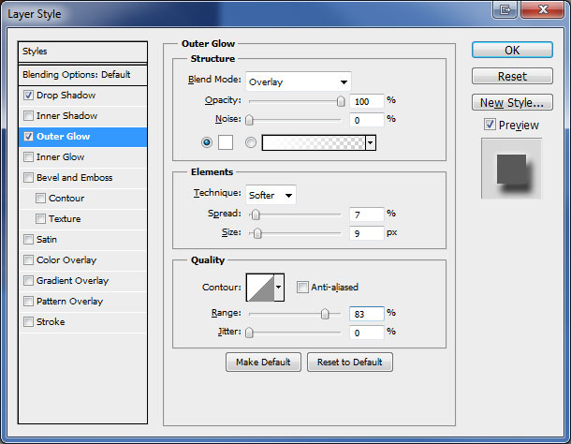Uncheck the Drop Shadow effect
Screen dimensions: 571x444
29,96
